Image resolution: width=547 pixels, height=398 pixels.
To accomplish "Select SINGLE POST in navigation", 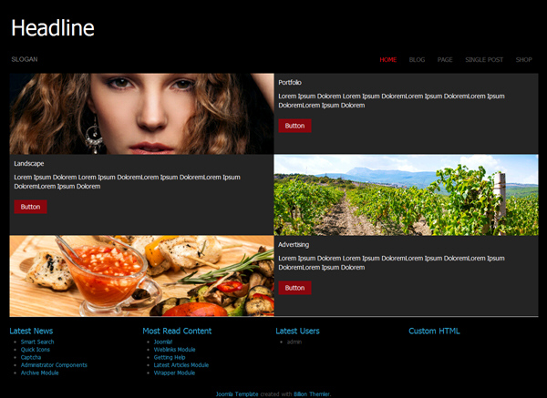I will (484, 59).
